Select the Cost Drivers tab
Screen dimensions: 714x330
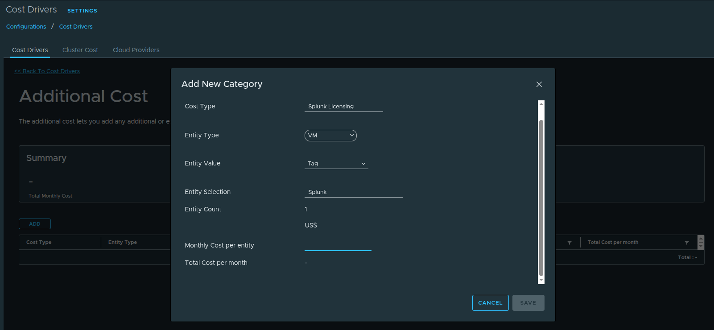tap(30, 50)
